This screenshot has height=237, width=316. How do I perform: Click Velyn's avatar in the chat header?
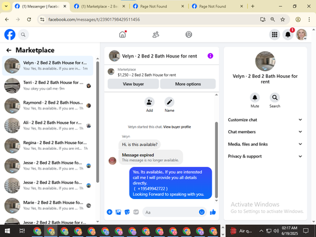[x=114, y=56]
